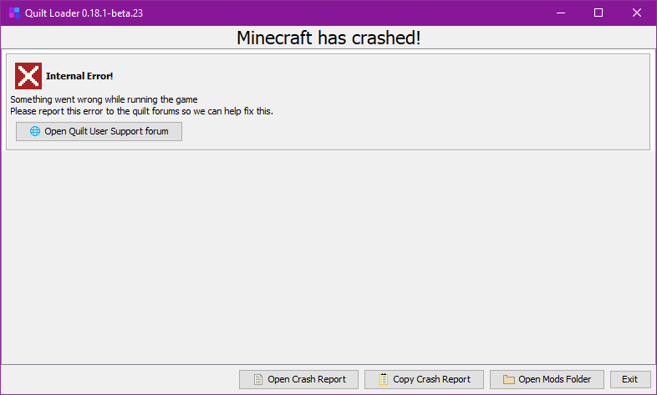Maximize the Quilt Loader window
Image resolution: width=657 pixels, height=395 pixels.
click(598, 13)
